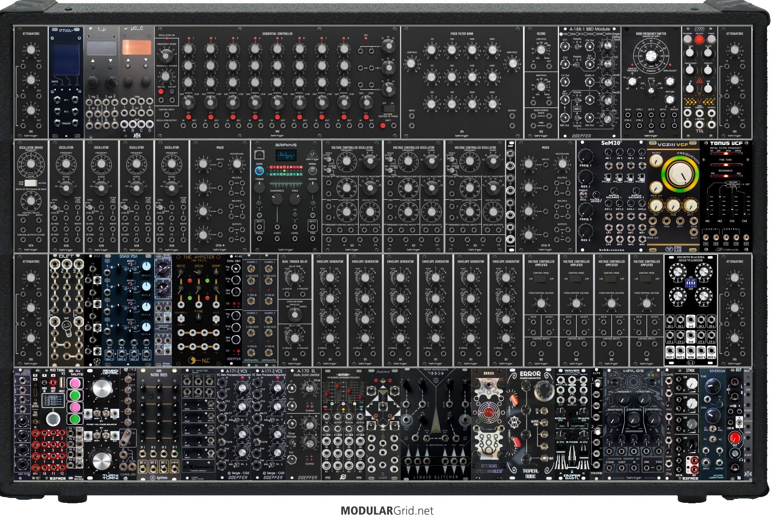Click the red circular button on Arcaan Resonator
775x520 pixels.
click(x=489, y=413)
